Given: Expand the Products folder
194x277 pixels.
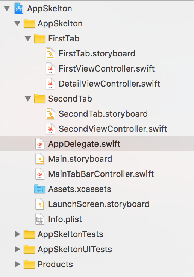Looking at the screenshot, I should [17, 264].
